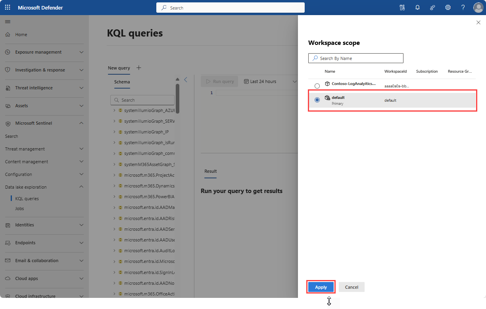Viewport: 486px width, 309px height.
Task: Click the Cloud apps cloud icon
Action: 8,278
